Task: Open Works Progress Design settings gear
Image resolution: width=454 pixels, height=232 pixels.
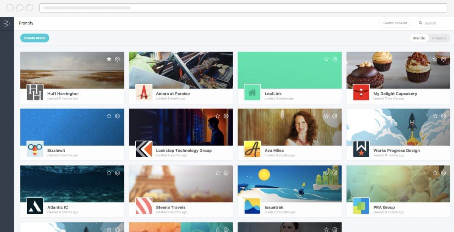Action: coord(443,116)
